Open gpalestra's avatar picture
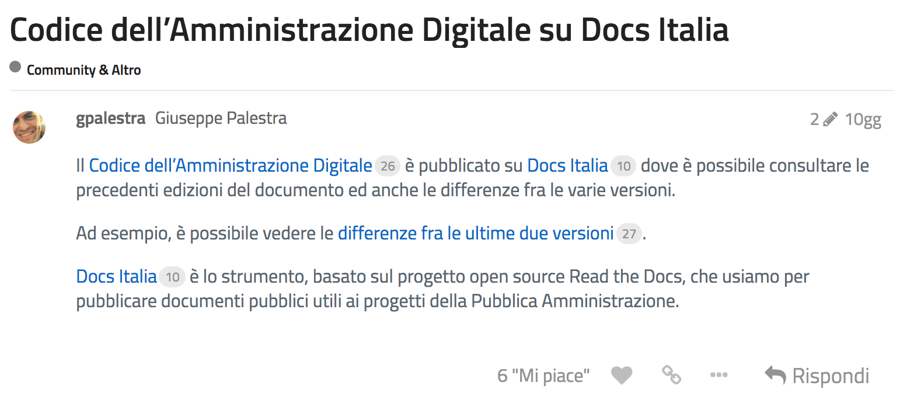This screenshot has height=417, width=900. tap(29, 127)
